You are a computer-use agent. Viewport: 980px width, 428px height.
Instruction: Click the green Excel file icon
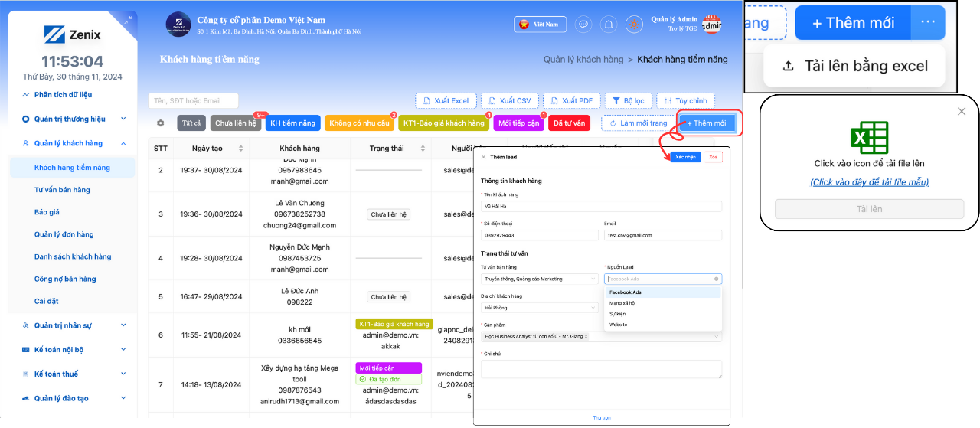869,138
